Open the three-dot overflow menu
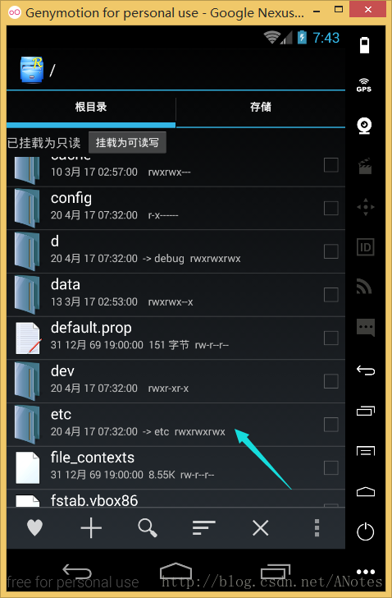Viewport: 392px width, 598px height. [x=317, y=528]
